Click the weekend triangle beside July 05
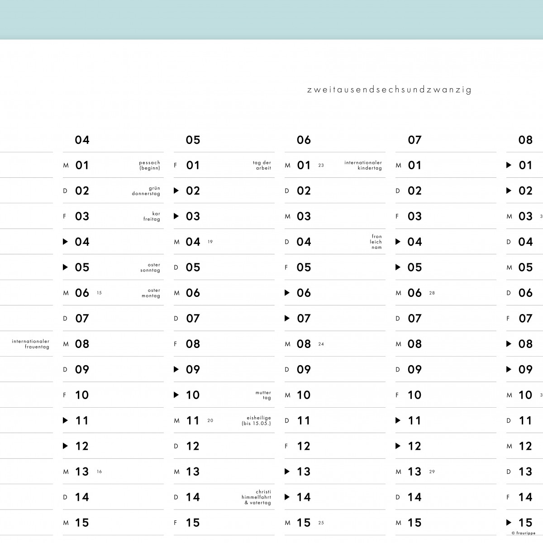The width and height of the screenshot is (543, 543). click(398, 267)
